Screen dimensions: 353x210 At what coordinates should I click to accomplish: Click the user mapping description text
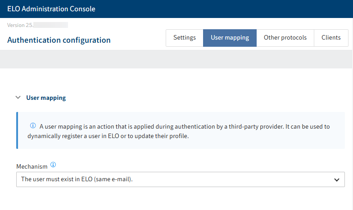(180, 127)
